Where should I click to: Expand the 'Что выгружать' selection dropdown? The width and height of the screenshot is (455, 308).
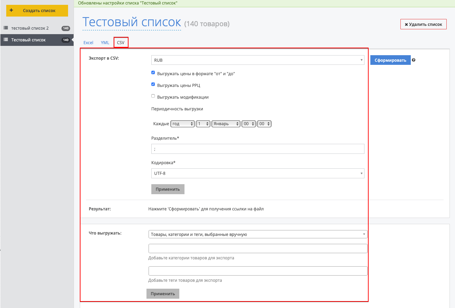pos(257,235)
